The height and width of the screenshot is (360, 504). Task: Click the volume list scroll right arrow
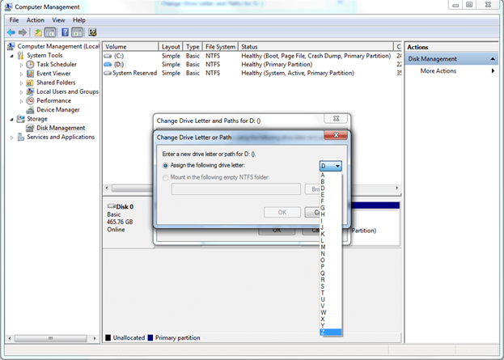click(397, 188)
